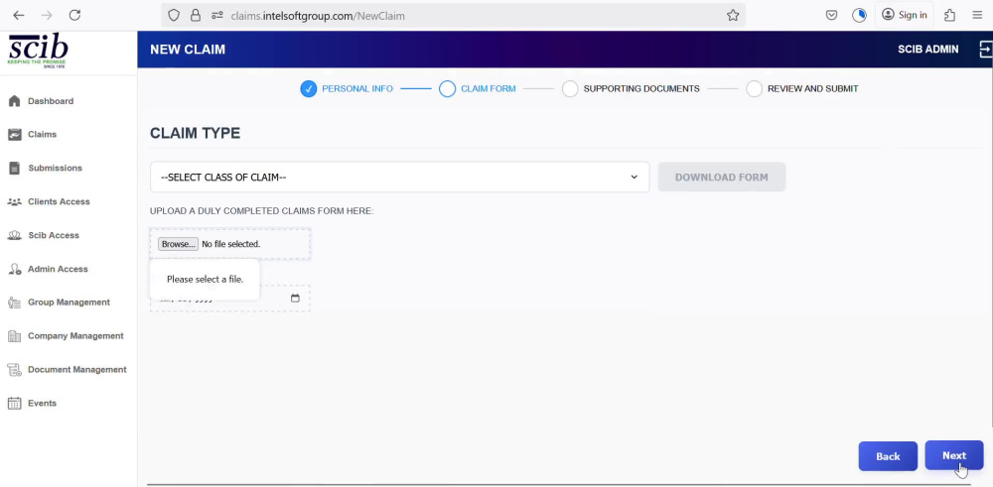Click the SCIB ADMIN user label
The width and height of the screenshot is (993, 487).
(927, 50)
